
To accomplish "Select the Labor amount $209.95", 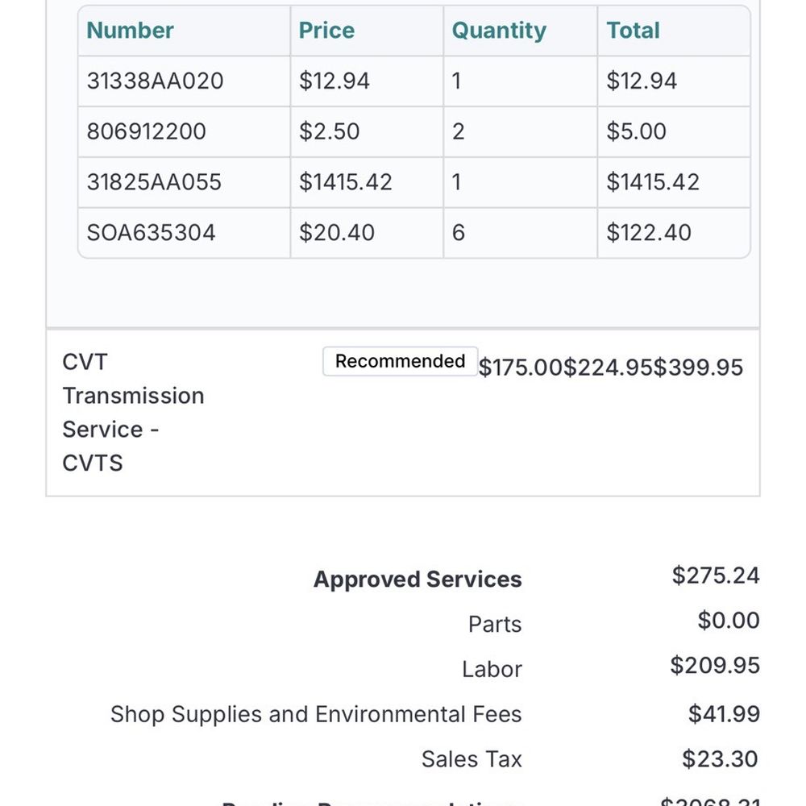I will (x=715, y=665).
